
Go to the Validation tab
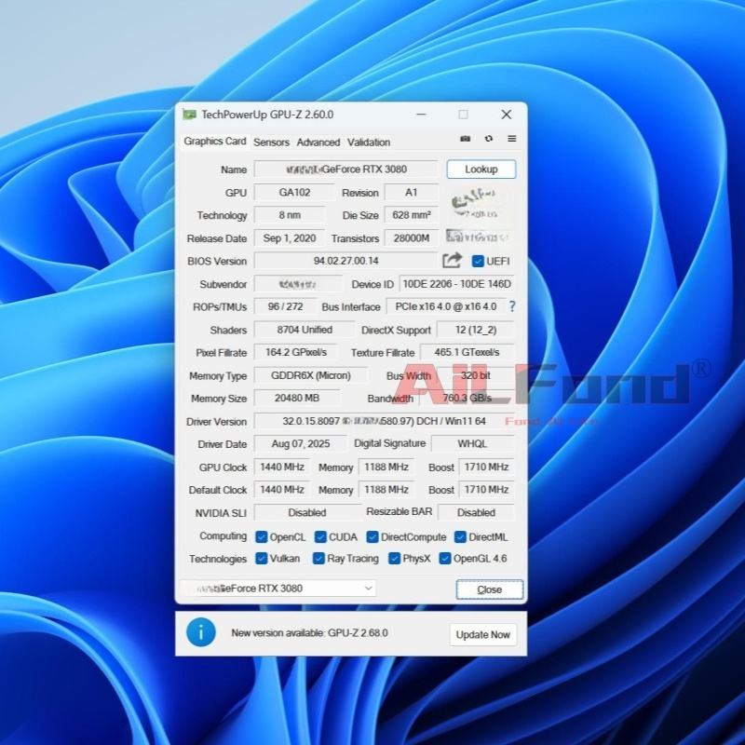369,142
